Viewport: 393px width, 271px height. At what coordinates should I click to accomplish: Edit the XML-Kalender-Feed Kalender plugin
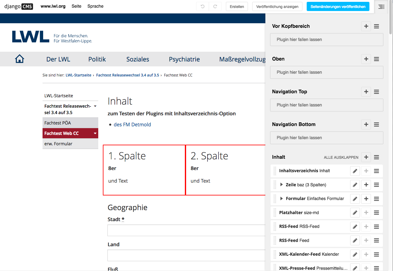(x=355, y=254)
